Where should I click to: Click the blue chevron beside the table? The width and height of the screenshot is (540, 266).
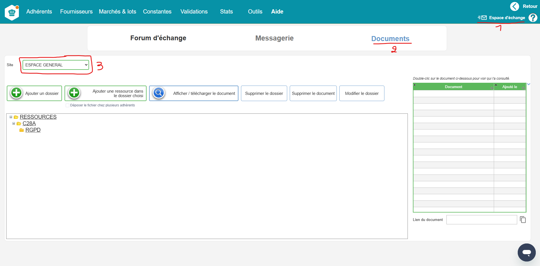click(529, 84)
